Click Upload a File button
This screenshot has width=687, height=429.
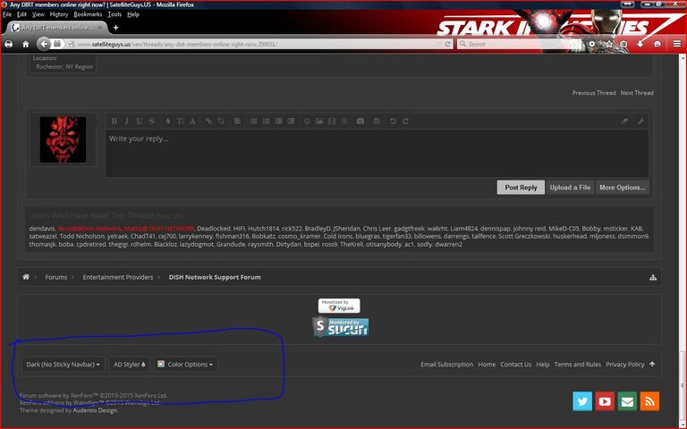tap(570, 188)
